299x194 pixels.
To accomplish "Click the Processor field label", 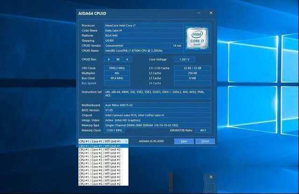I will [x=88, y=25].
